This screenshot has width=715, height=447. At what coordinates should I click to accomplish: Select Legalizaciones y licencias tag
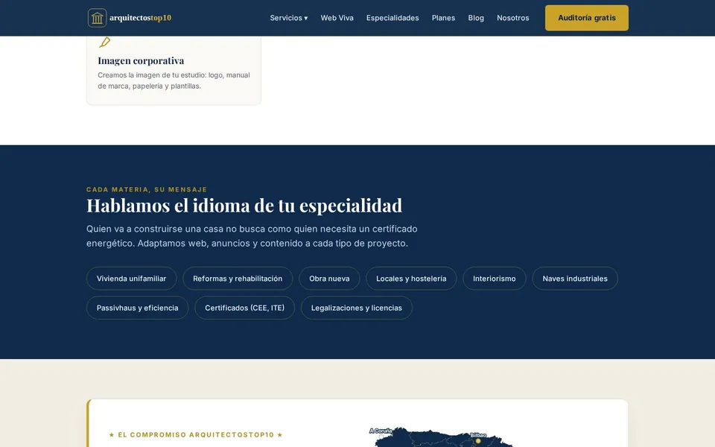point(357,308)
